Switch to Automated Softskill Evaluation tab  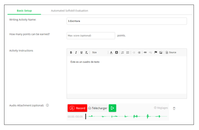click(70, 11)
